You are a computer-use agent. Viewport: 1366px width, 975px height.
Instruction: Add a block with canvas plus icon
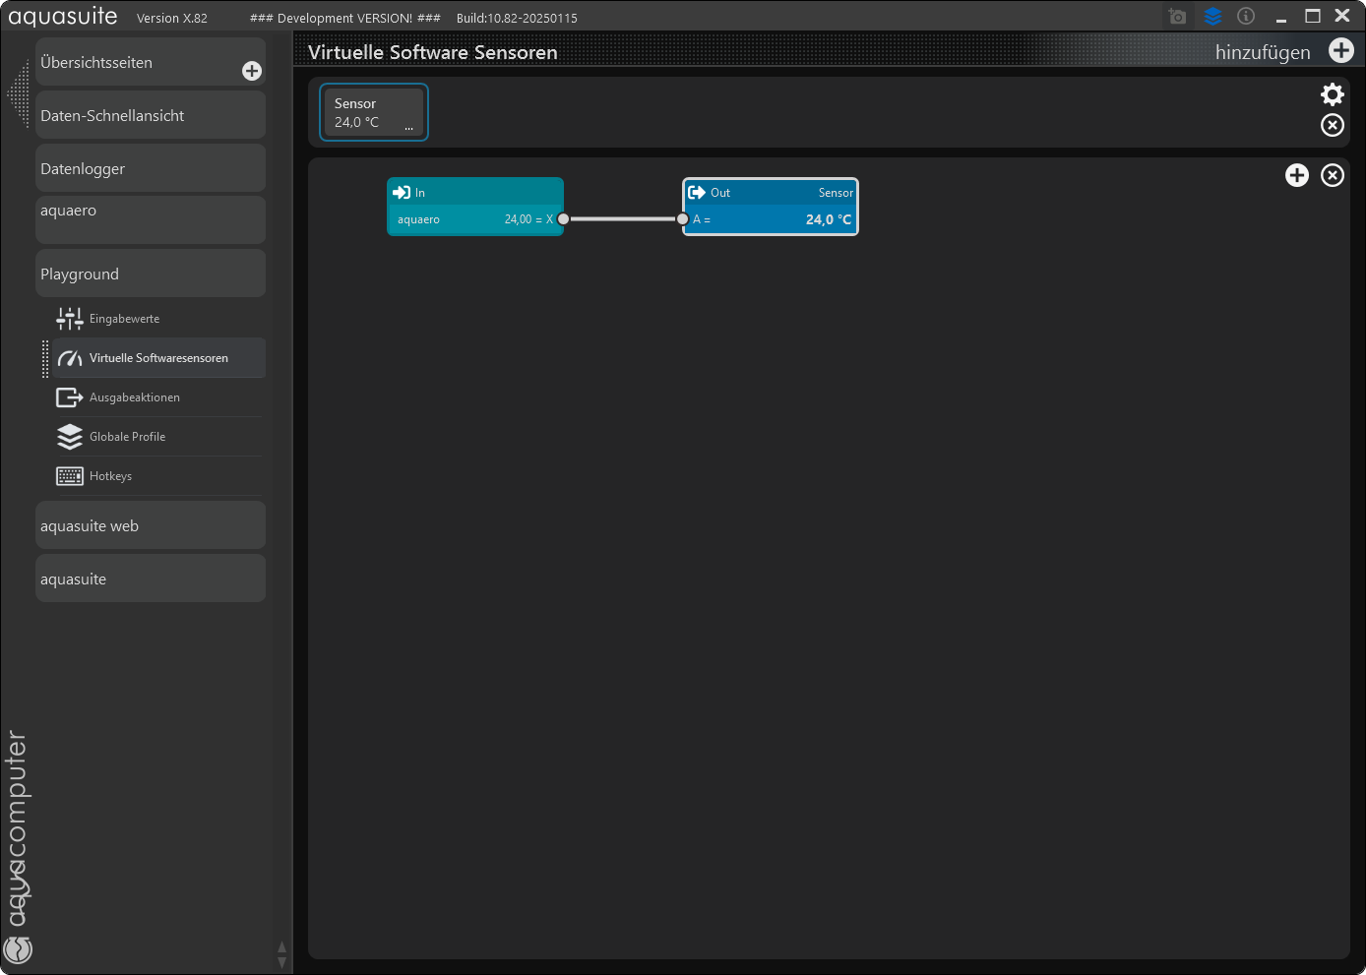click(x=1296, y=175)
